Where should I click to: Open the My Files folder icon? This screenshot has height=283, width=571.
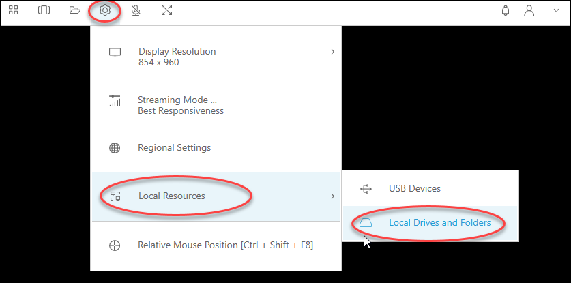(x=74, y=11)
